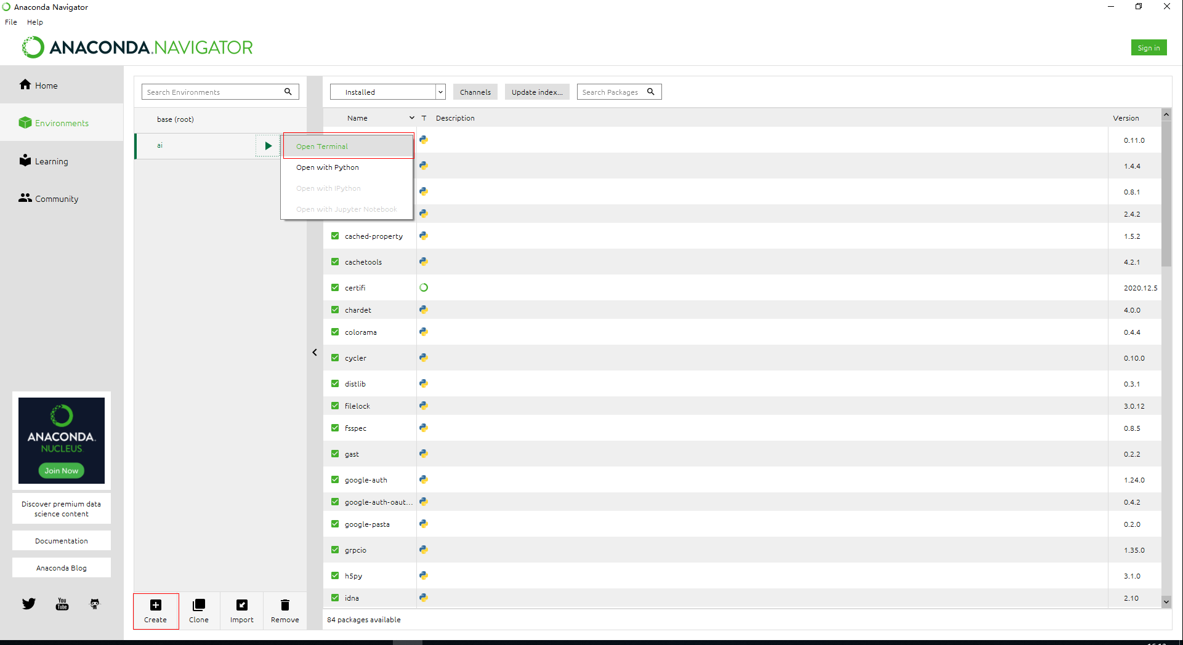
Task: Click the Python icon for cycler
Action: pos(424,358)
